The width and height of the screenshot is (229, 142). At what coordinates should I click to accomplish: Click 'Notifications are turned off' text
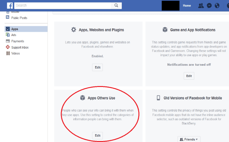[x=189, y=64]
